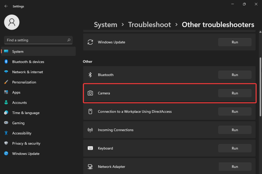The image size is (262, 174).
Task: Click the Find a setting field
Action: (35, 40)
